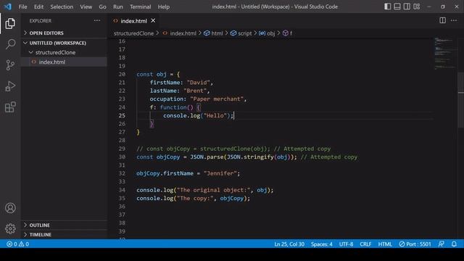Image resolution: width=464 pixels, height=261 pixels.
Task: Click JSON.parse on line 30
Action: point(207,157)
